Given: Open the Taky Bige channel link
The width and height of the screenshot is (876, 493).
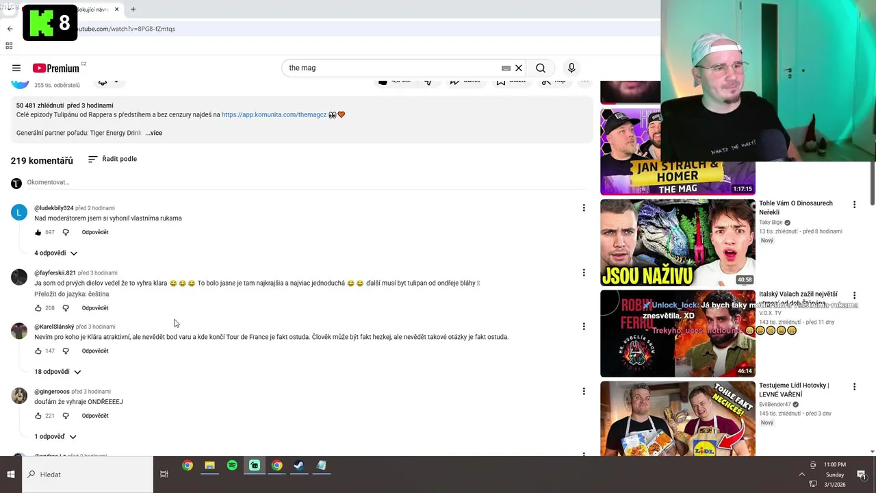Looking at the screenshot, I should tap(771, 223).
